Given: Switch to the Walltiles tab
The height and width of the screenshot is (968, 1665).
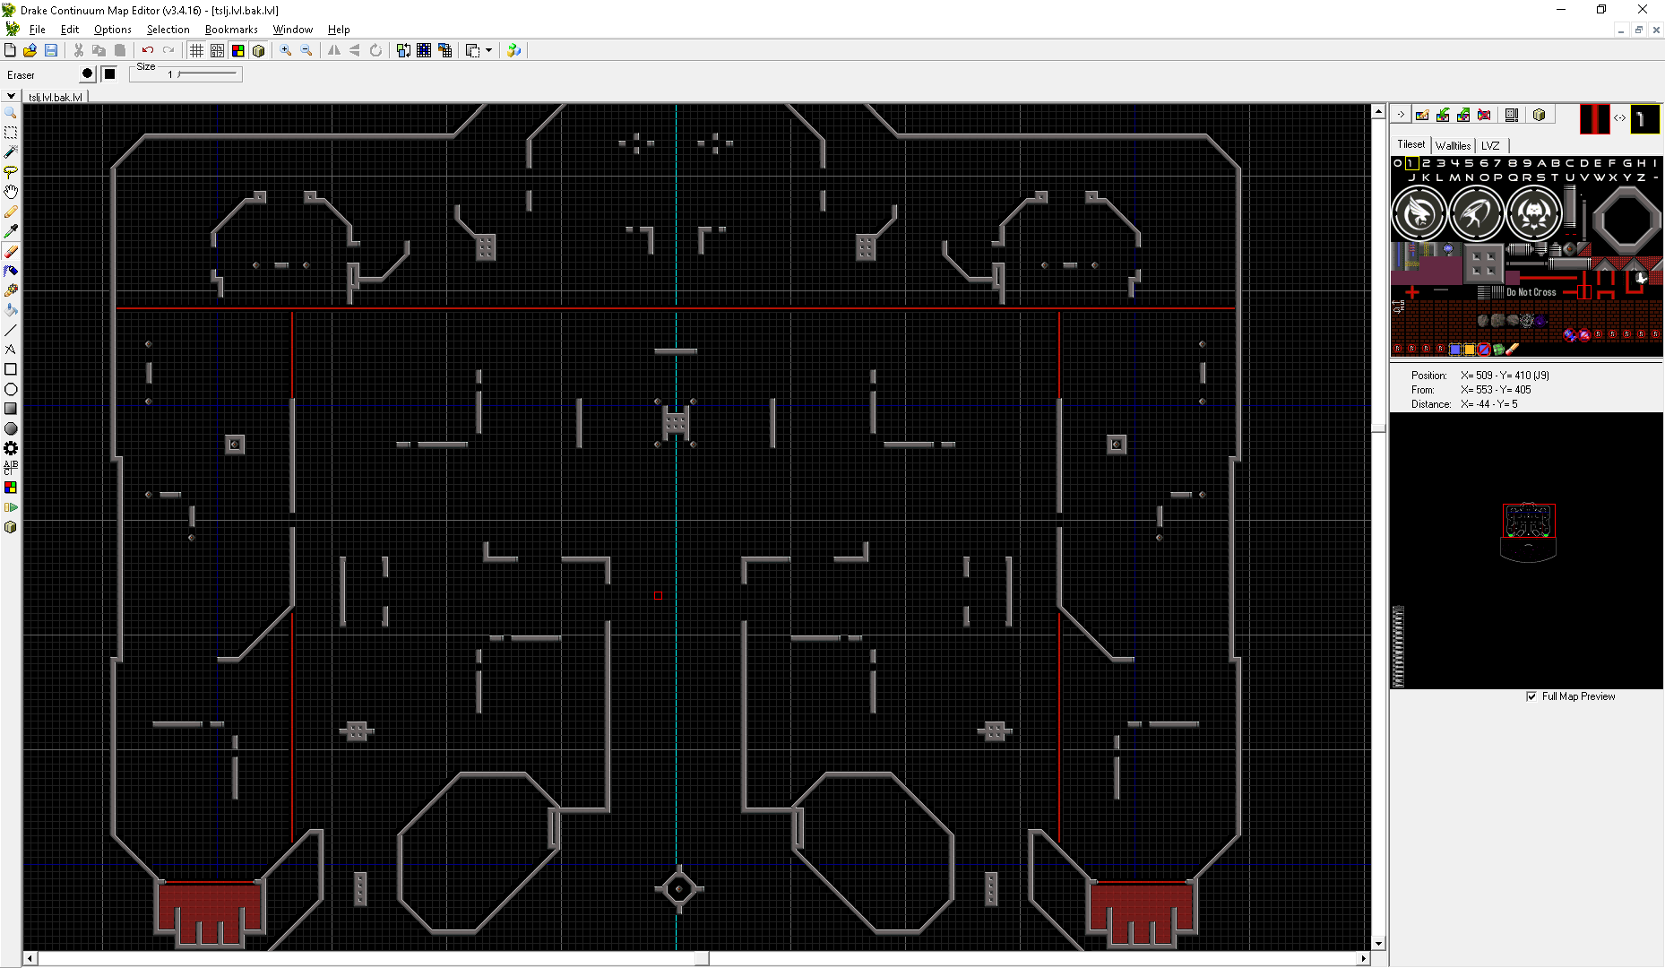Looking at the screenshot, I should (x=1453, y=145).
